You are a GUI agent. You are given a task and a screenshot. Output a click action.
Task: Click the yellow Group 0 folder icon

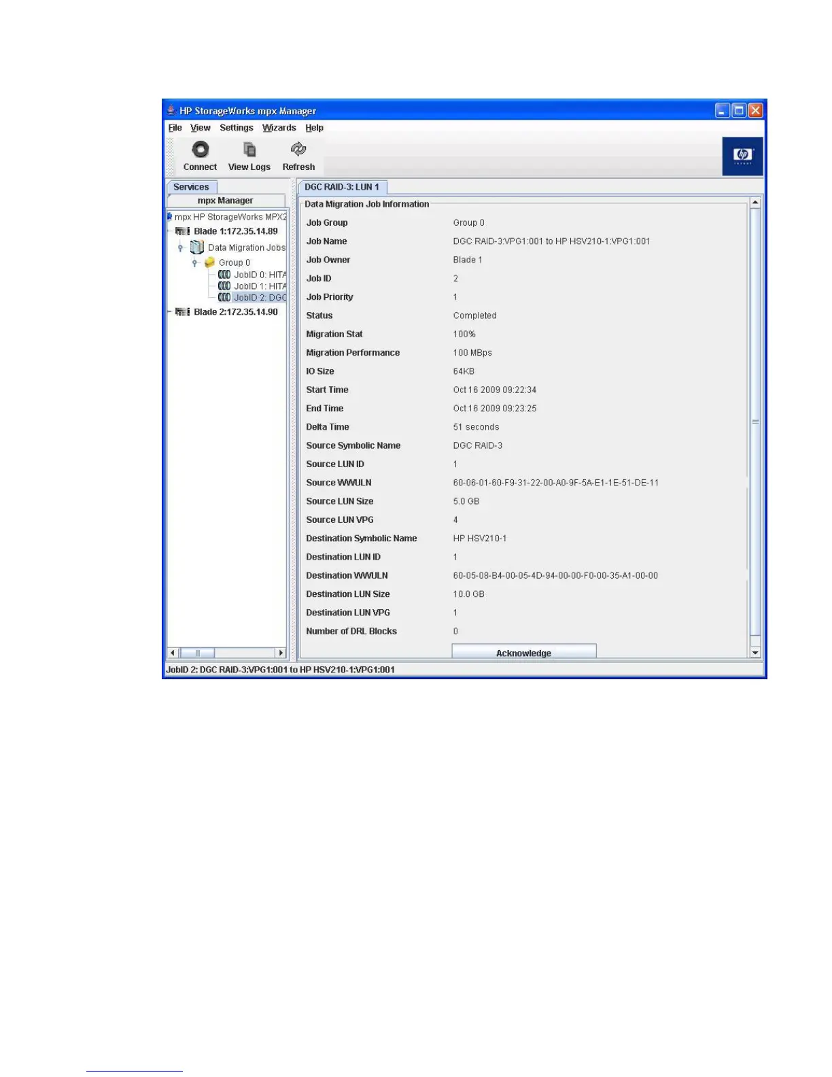[x=210, y=262]
